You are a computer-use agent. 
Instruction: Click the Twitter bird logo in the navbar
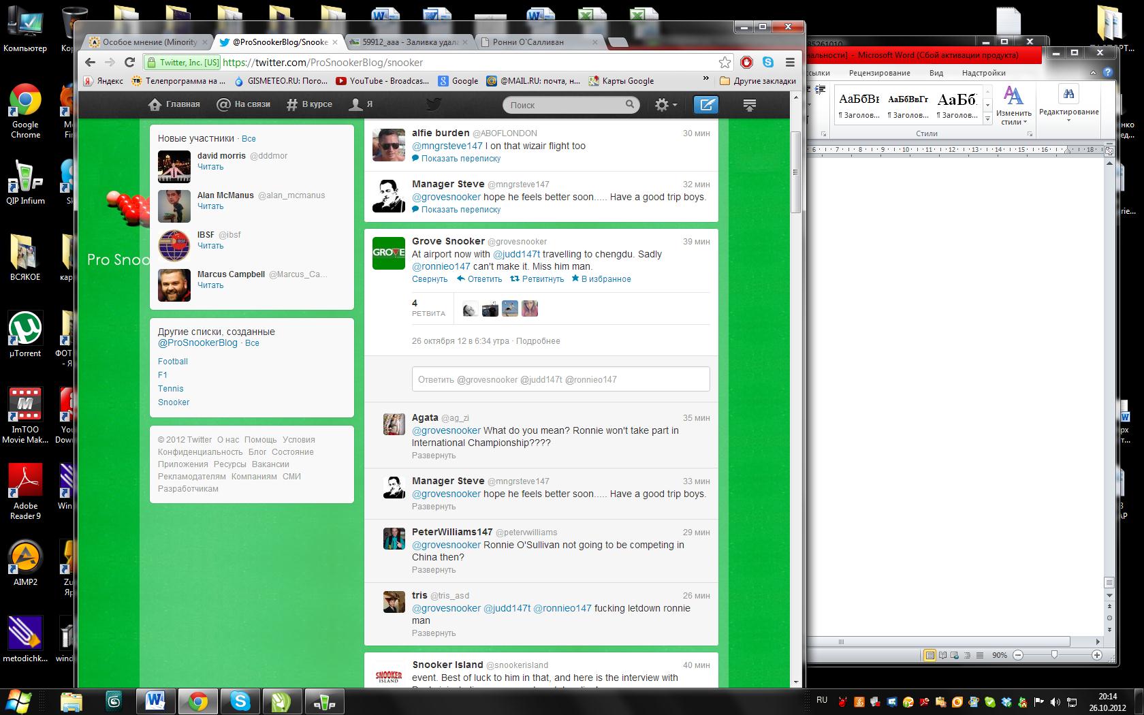[434, 104]
